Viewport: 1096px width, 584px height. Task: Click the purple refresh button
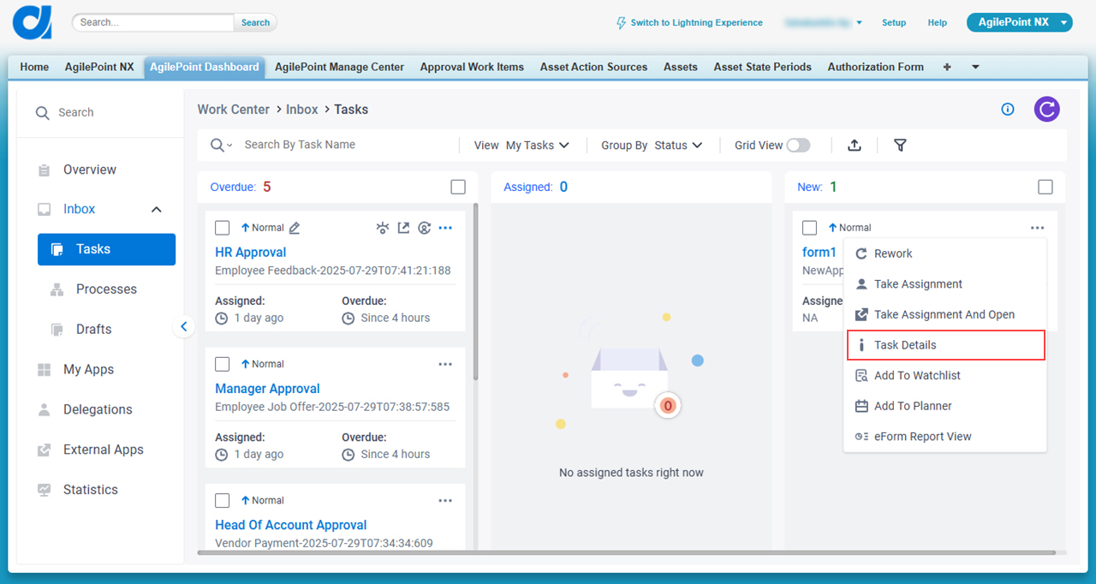coord(1046,109)
